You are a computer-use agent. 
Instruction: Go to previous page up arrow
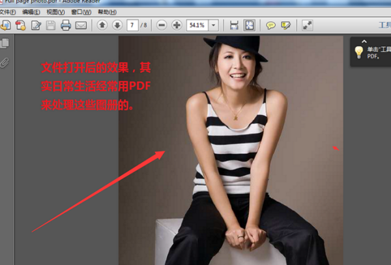coord(102,25)
